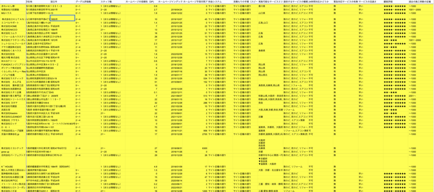Image resolution: width=434 pixels, height=192 pixels.
Task: Select the 株式会社ロッド cell
Action: pos(13,124)
